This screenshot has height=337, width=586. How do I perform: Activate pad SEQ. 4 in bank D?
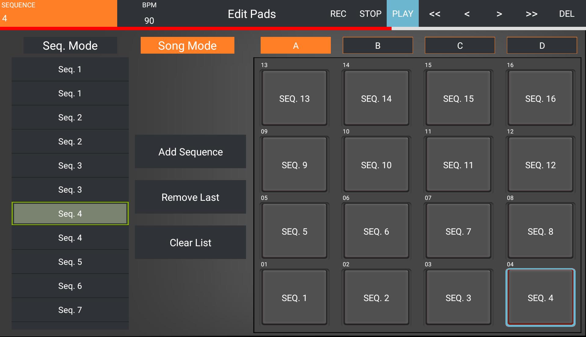click(x=540, y=298)
